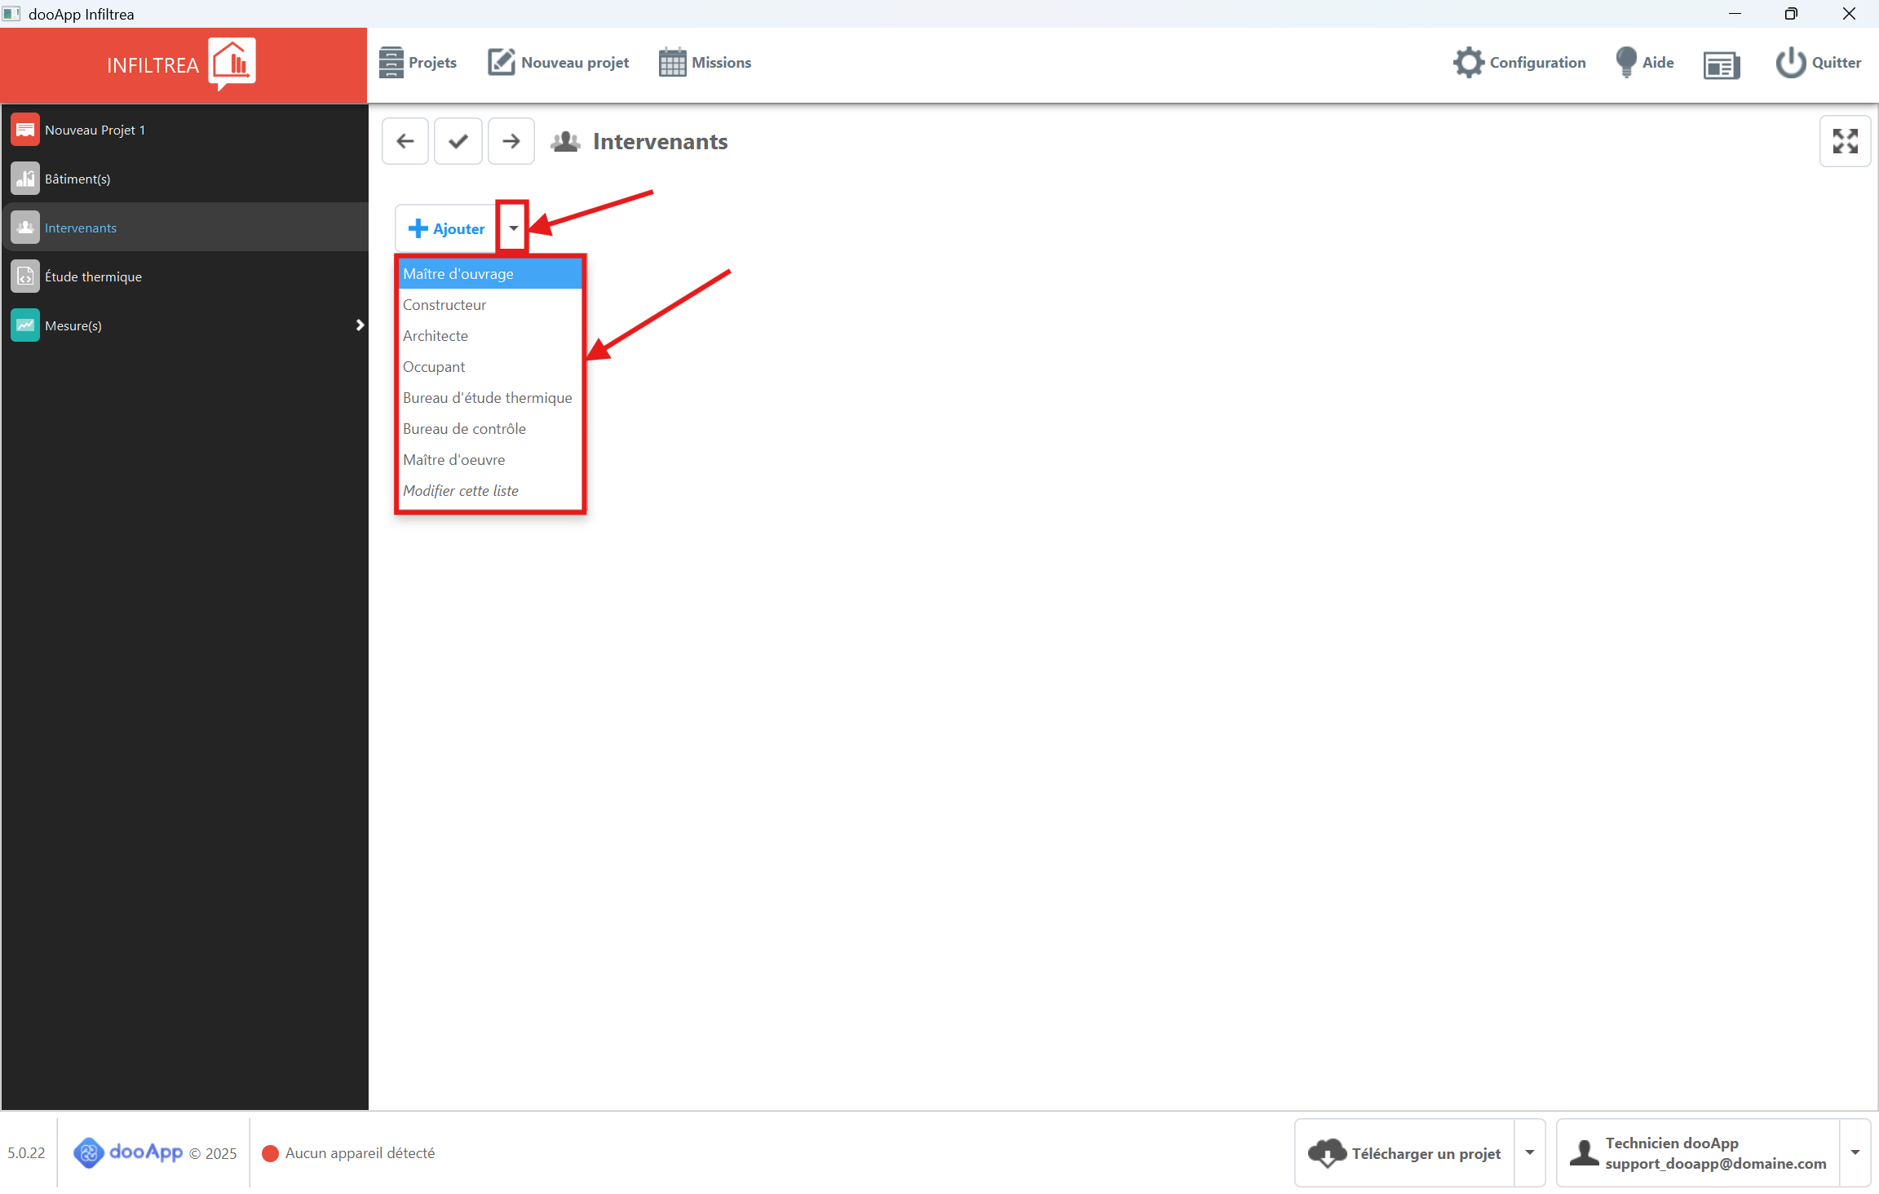The image size is (1879, 1194).
Task: Click the Mesure(s) chart icon
Action: coord(25,325)
